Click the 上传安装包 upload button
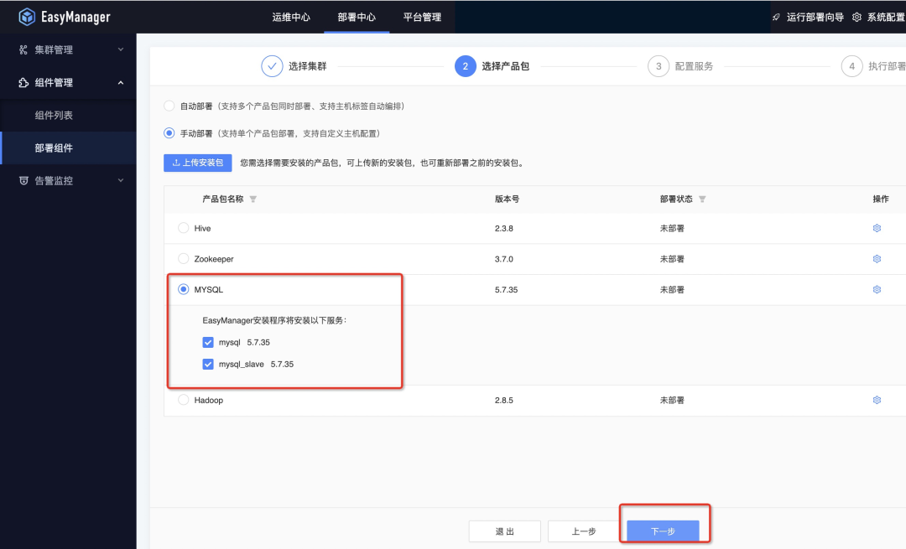This screenshot has height=549, width=906. coord(198,163)
